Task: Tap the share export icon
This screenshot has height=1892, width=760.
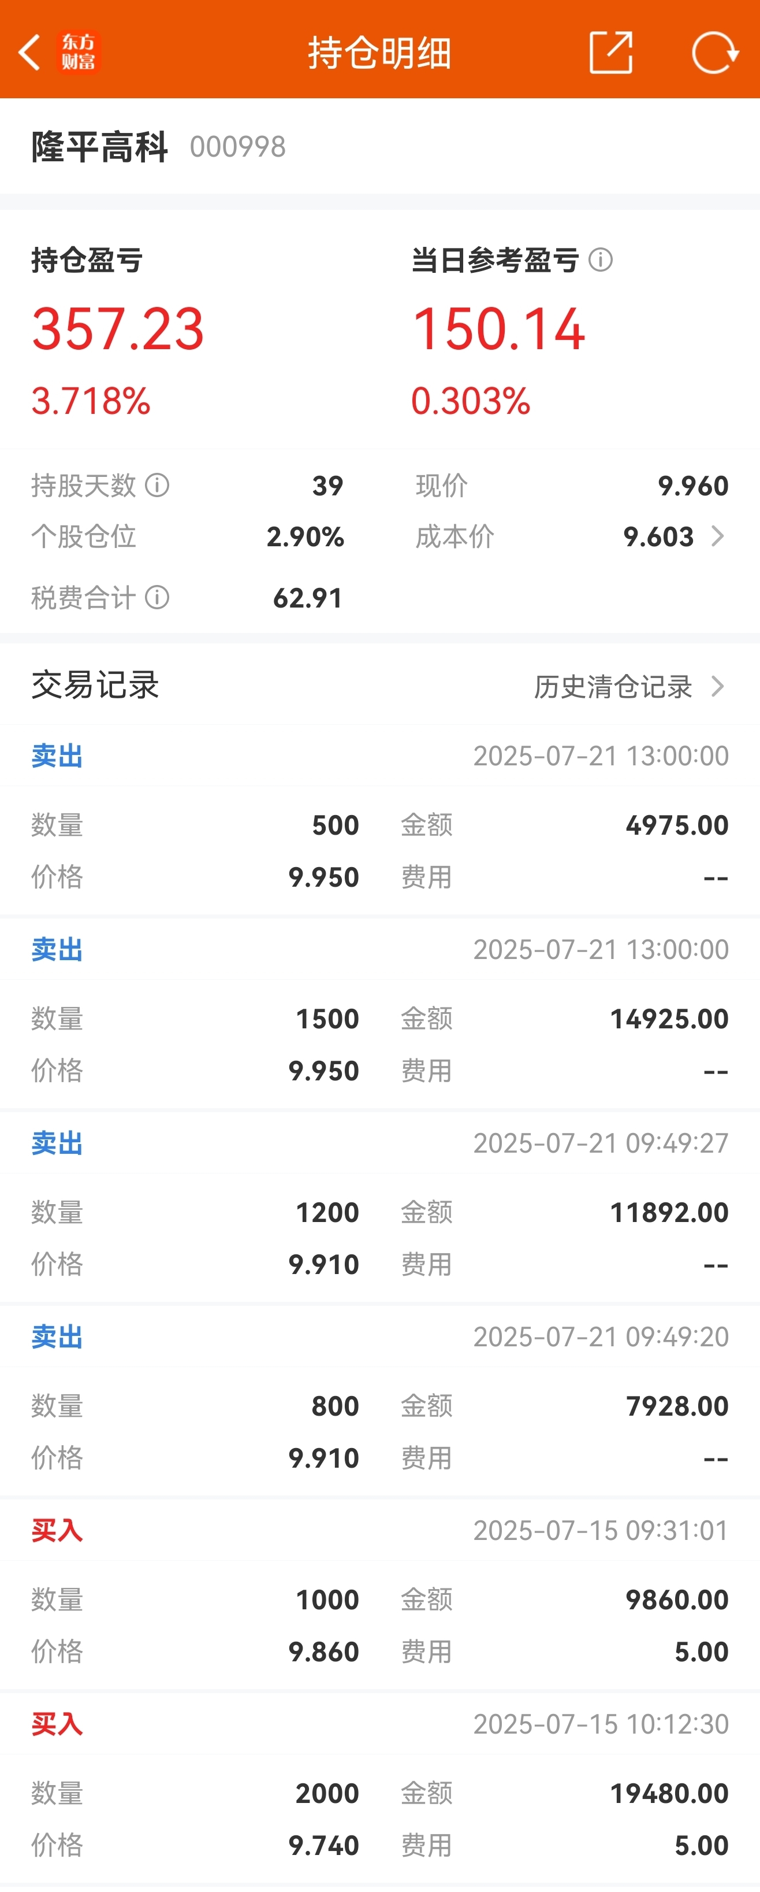Action: point(611,52)
